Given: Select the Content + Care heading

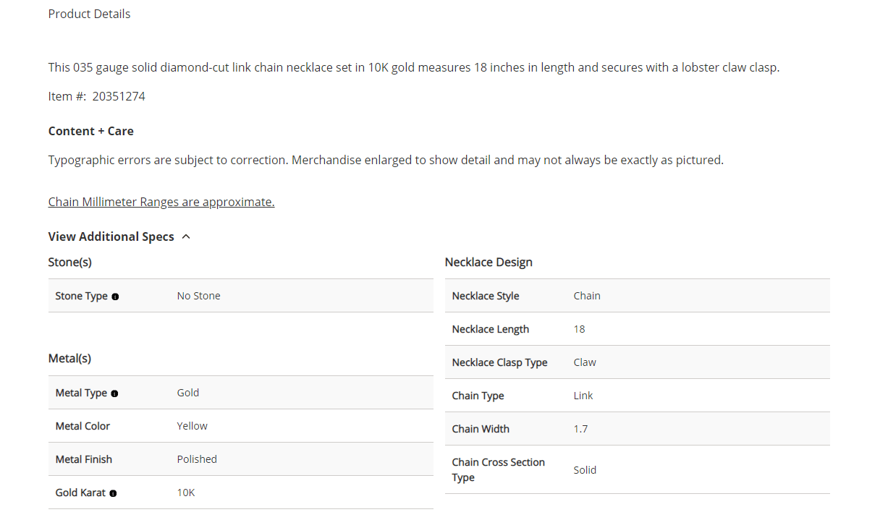Looking at the screenshot, I should coord(90,131).
